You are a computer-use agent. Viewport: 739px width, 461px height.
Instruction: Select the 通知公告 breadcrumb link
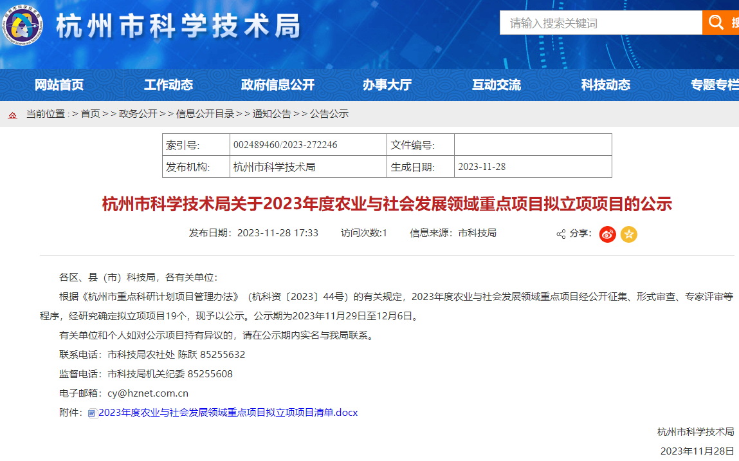pyautogui.click(x=271, y=114)
